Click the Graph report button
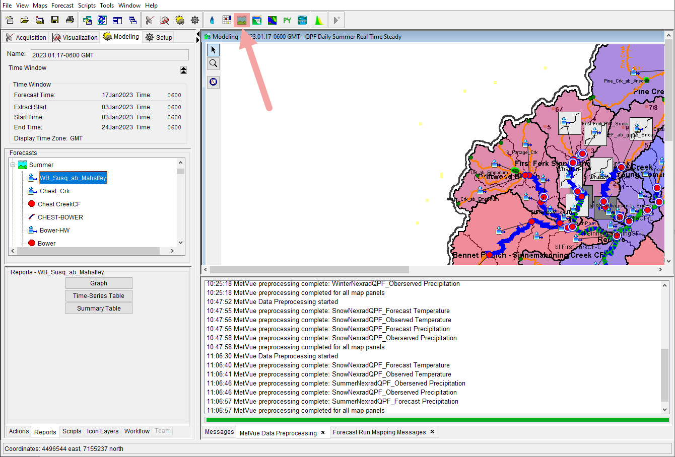Viewport: 675px width, 457px height. pyautogui.click(x=99, y=283)
